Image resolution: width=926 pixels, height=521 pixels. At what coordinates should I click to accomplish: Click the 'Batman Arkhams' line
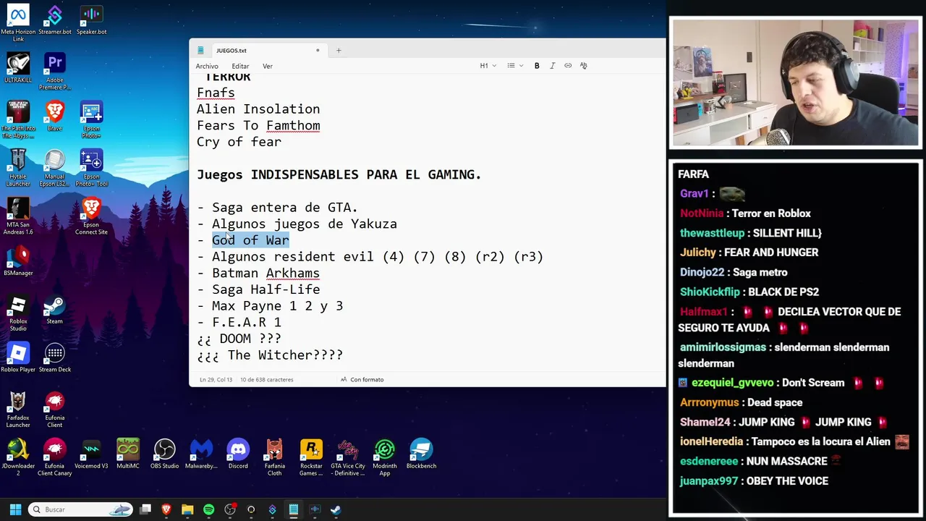(x=266, y=274)
